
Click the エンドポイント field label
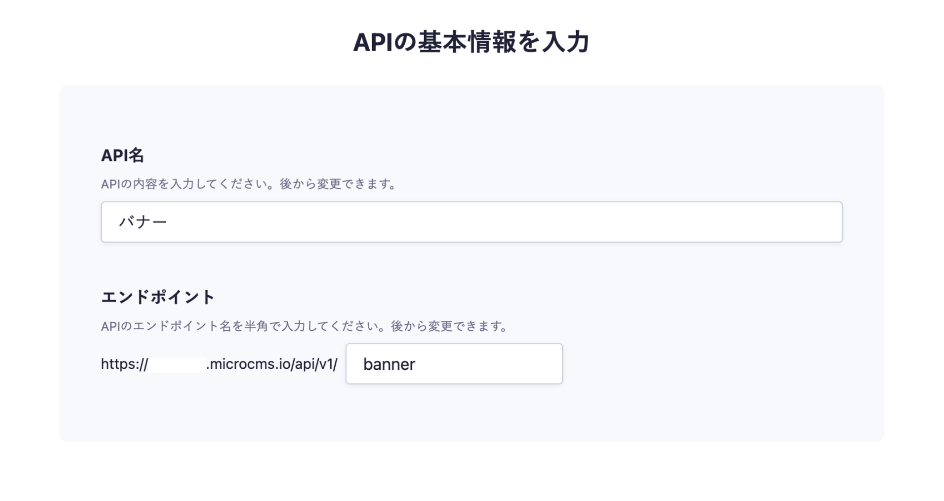[158, 297]
